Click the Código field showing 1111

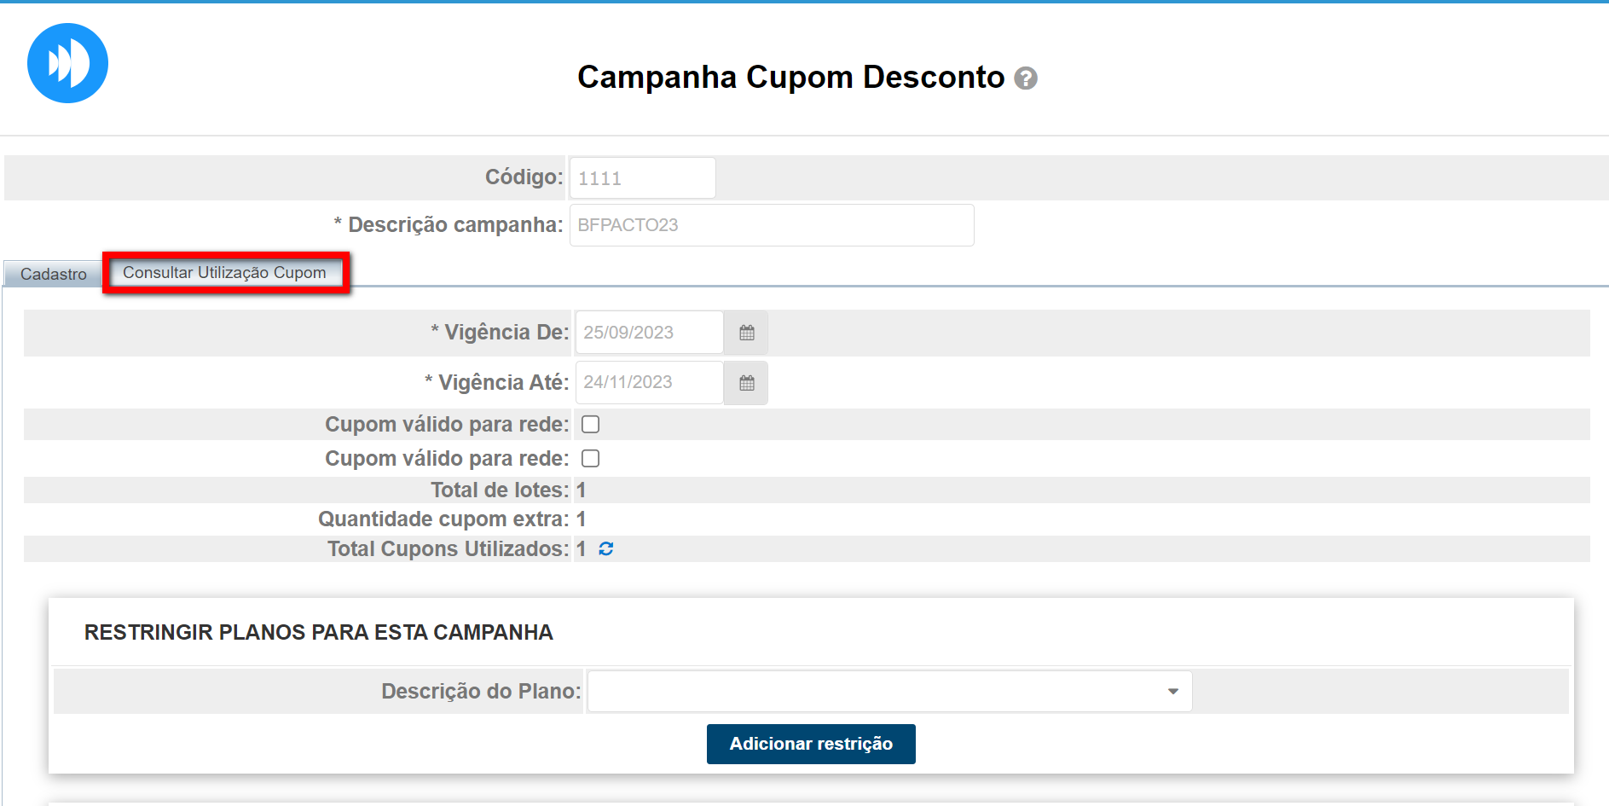(641, 178)
